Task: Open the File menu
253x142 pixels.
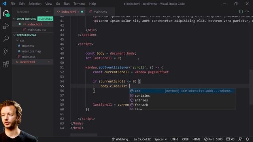Action: coord(13,4)
